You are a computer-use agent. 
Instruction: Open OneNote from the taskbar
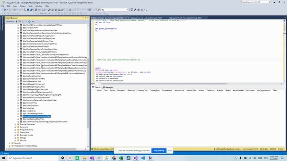click(92, 158)
